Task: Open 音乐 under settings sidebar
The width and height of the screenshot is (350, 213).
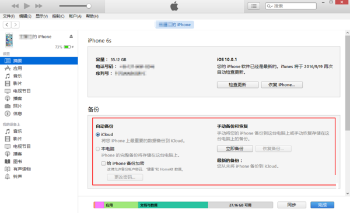Action: [39, 76]
